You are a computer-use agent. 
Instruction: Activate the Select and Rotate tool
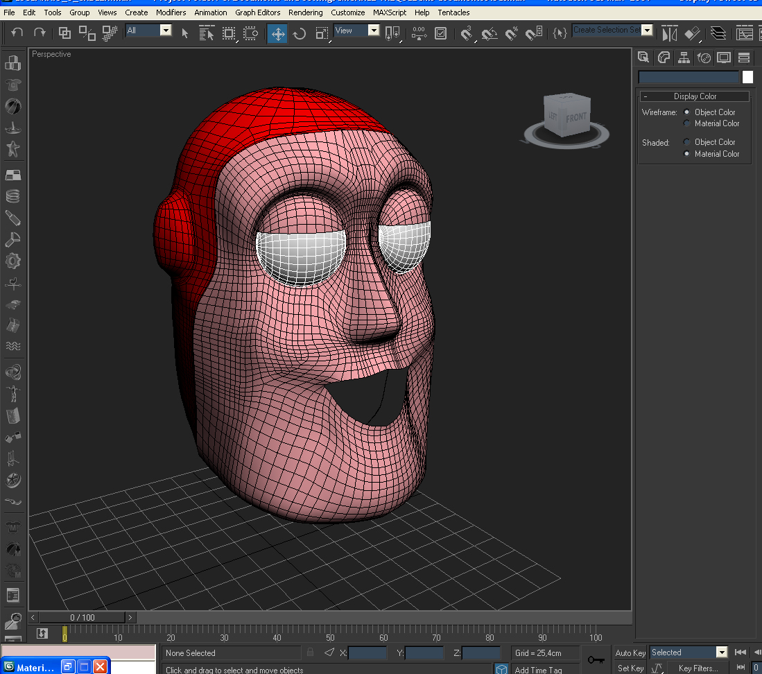coord(300,33)
